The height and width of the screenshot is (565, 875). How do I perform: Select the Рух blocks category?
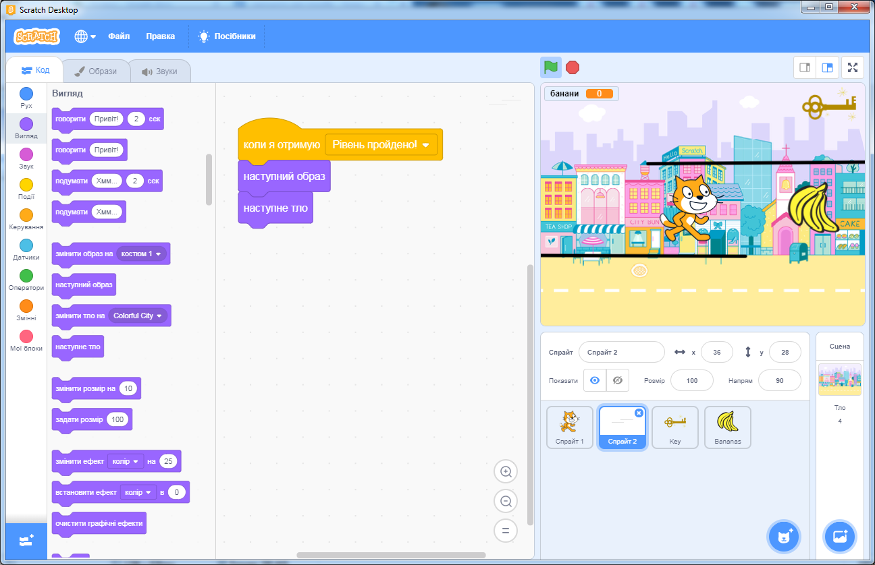[26, 98]
